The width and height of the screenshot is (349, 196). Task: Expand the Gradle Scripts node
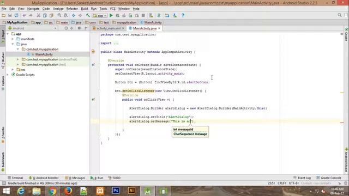coord(8,75)
